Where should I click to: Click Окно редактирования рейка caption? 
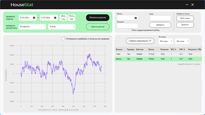145,30
